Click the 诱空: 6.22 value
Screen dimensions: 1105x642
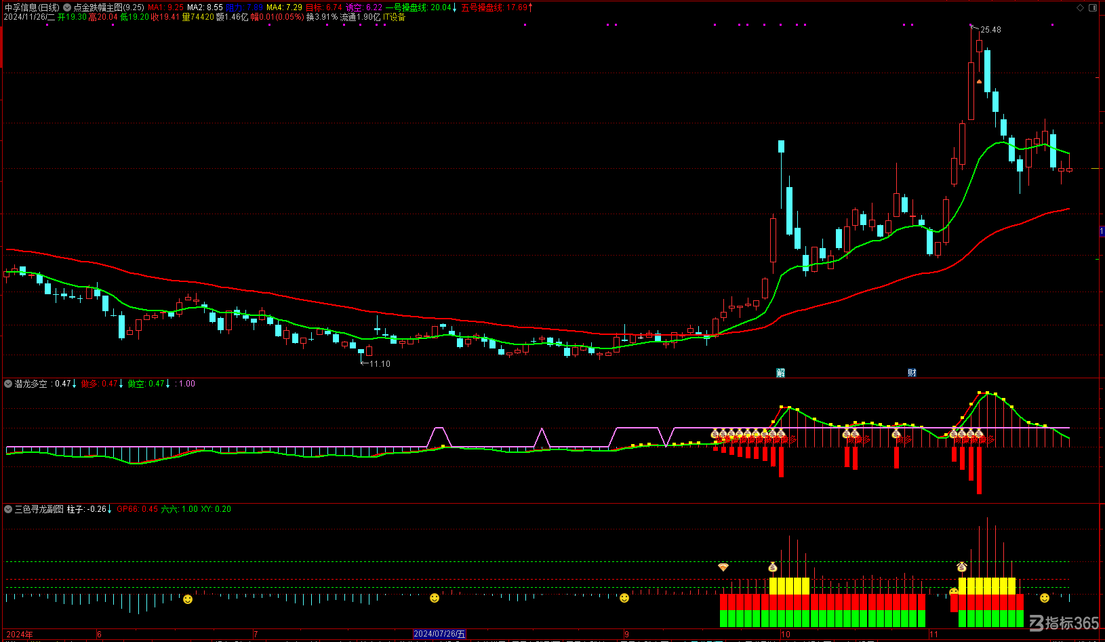pyautogui.click(x=364, y=7)
